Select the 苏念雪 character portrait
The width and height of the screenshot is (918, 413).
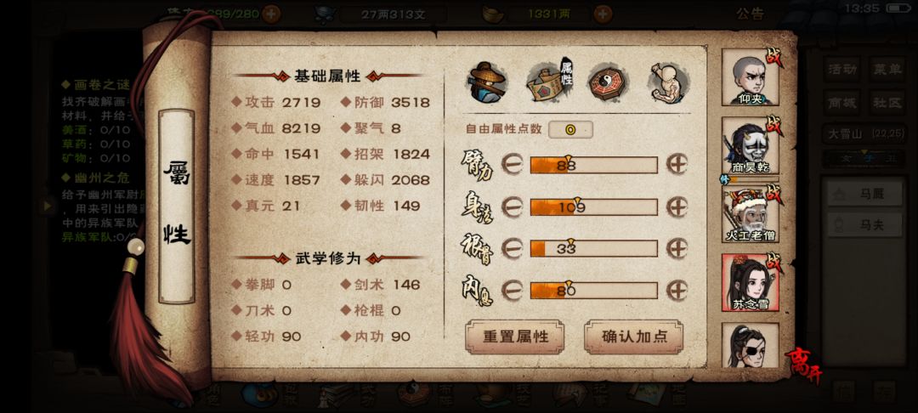tap(750, 282)
